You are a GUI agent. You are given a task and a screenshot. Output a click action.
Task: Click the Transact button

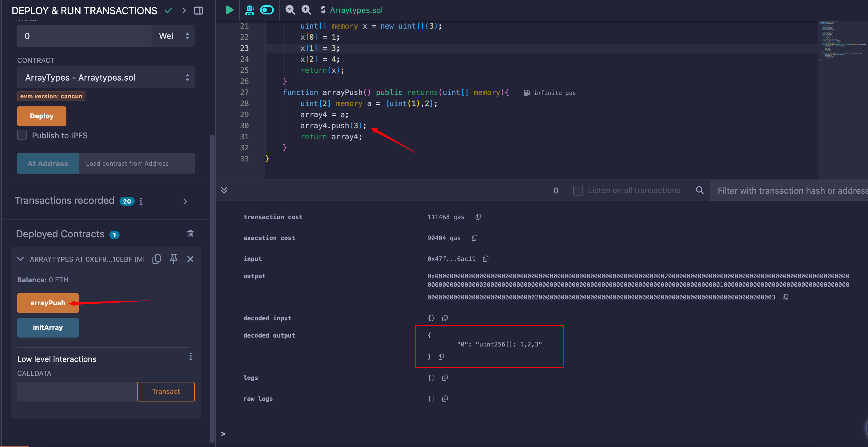pos(166,391)
